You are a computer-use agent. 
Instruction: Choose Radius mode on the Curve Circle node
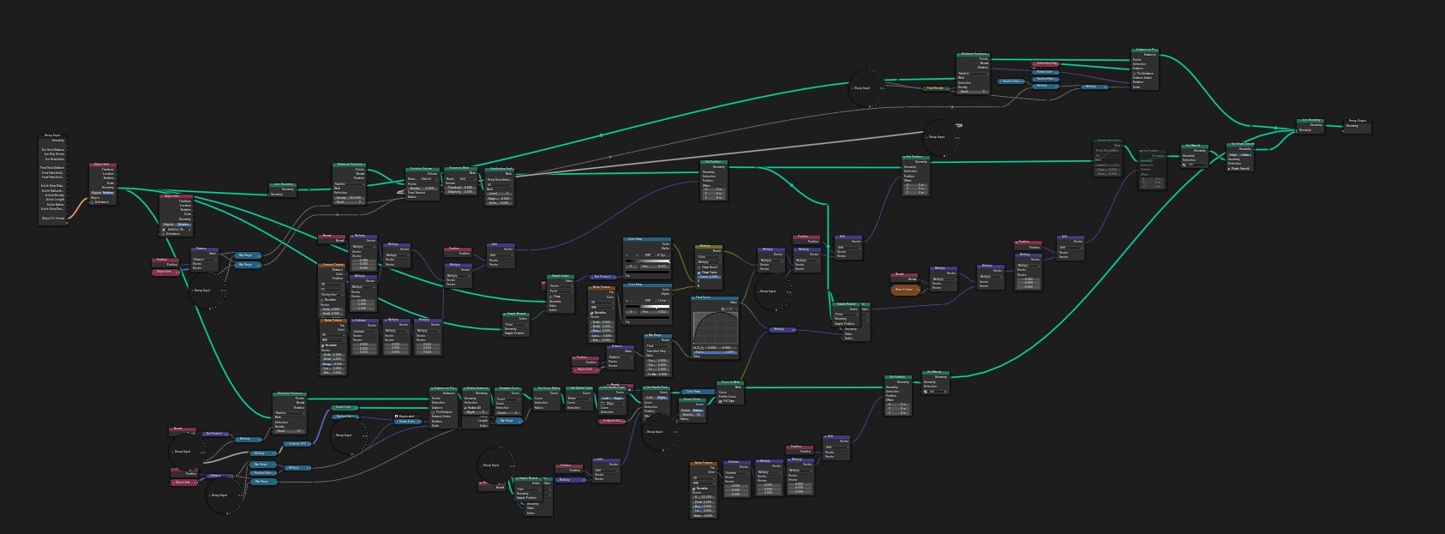tap(697, 411)
